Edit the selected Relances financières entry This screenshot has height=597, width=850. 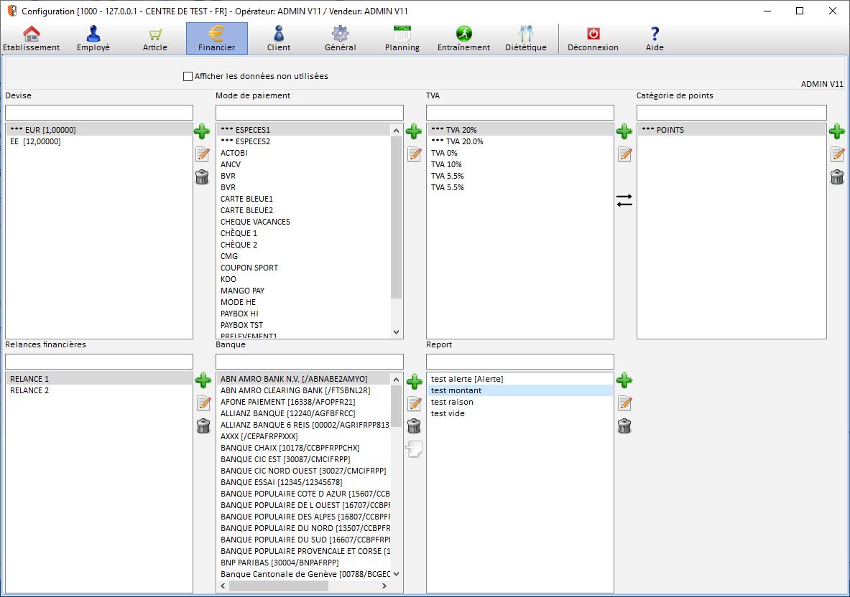pos(203,403)
